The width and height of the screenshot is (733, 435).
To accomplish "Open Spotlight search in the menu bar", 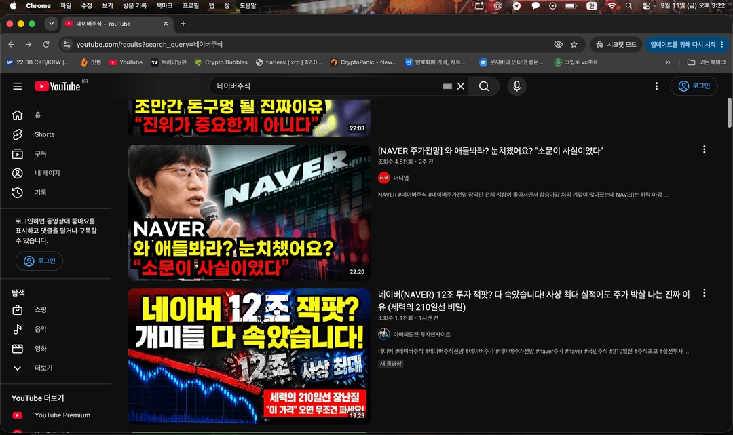I will [628, 5].
